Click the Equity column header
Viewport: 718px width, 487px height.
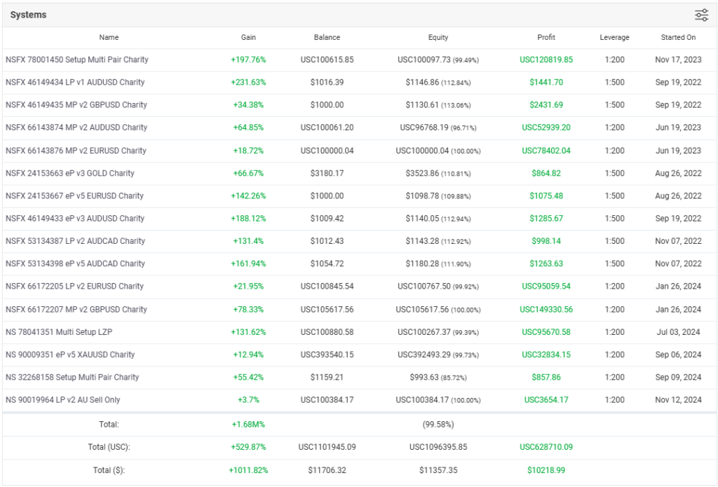[438, 38]
